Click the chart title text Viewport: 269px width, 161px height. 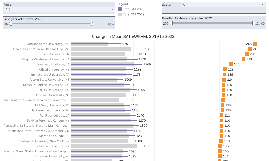point(134,37)
